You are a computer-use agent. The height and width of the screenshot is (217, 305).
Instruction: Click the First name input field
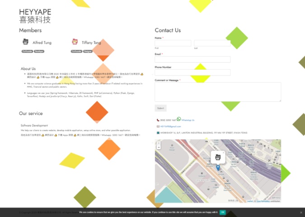pyautogui.click(x=173, y=43)
